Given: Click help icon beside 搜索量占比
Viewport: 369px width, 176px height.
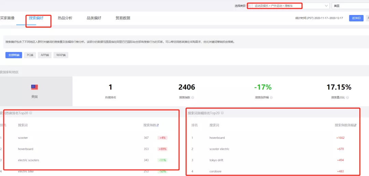Looking at the screenshot, I should [347, 97].
